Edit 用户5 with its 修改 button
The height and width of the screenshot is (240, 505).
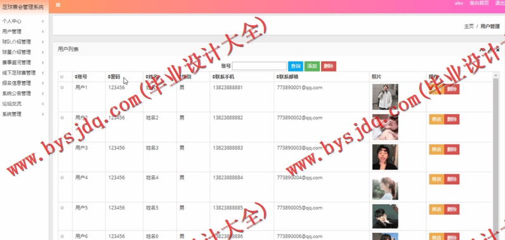pyautogui.click(x=436, y=210)
